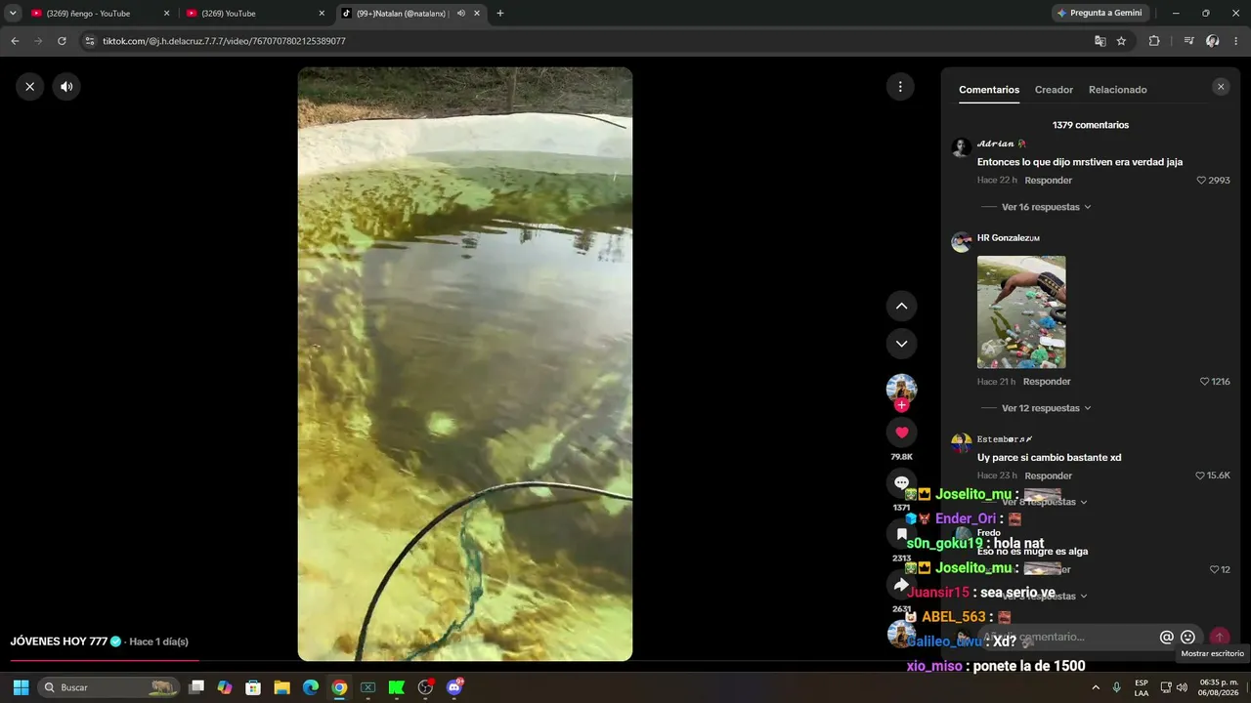
Task: Launch Microsoft Store from the taskbar
Action: click(253, 687)
